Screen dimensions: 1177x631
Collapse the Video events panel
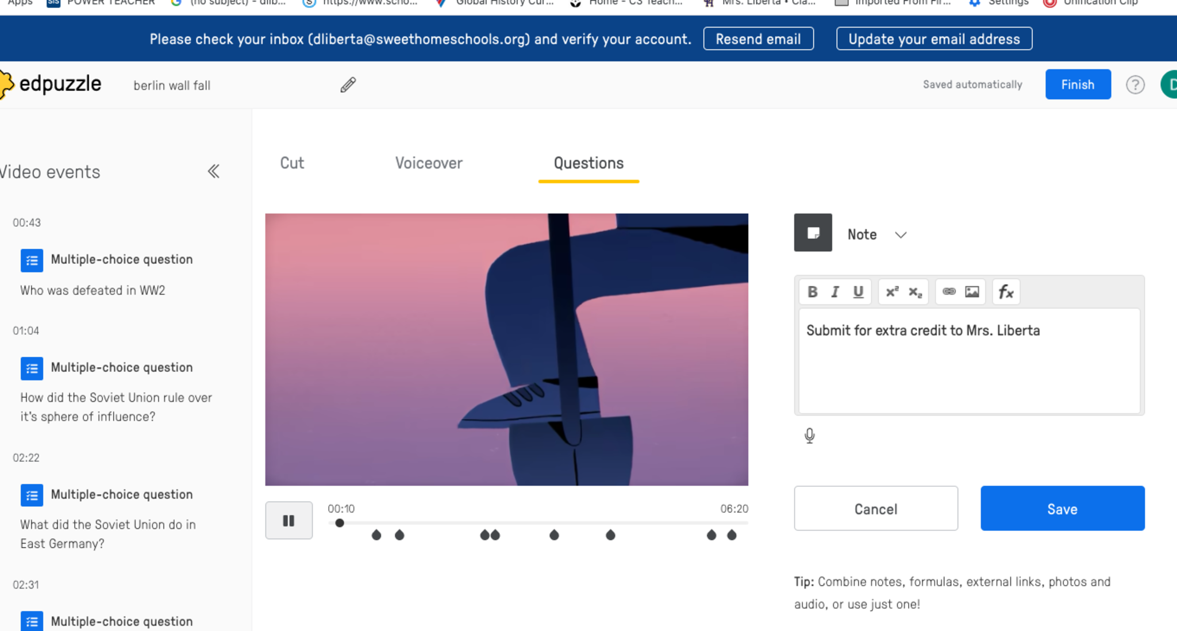coord(213,171)
